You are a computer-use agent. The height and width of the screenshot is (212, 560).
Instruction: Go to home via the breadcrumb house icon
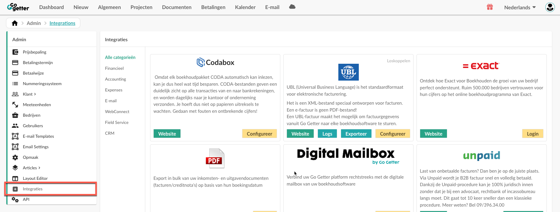coord(15,23)
